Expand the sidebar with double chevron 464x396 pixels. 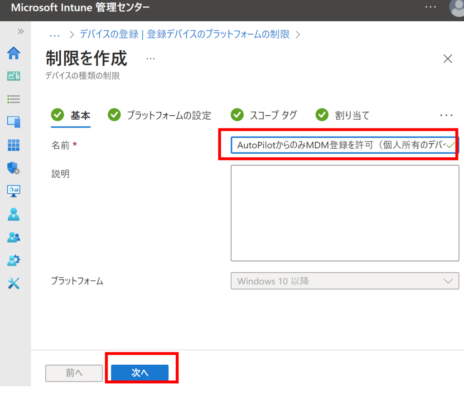[x=20, y=31]
